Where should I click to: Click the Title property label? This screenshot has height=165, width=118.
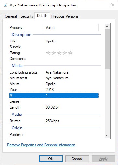pyautogui.click(x=13, y=41)
